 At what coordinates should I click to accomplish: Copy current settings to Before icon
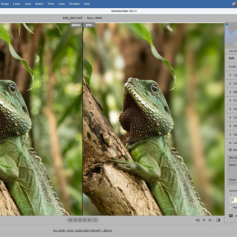click(x=210, y=220)
